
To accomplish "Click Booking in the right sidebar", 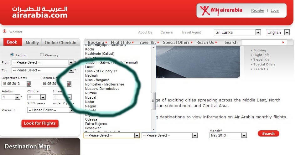I will [259, 50].
